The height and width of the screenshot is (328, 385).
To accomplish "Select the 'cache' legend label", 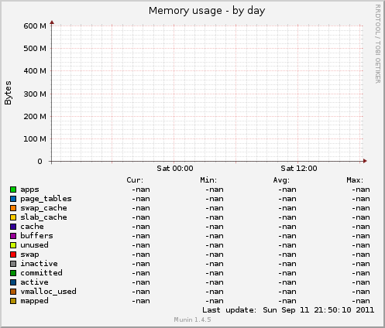I will click(x=32, y=227).
